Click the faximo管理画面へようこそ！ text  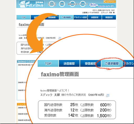click(x=55, y=90)
